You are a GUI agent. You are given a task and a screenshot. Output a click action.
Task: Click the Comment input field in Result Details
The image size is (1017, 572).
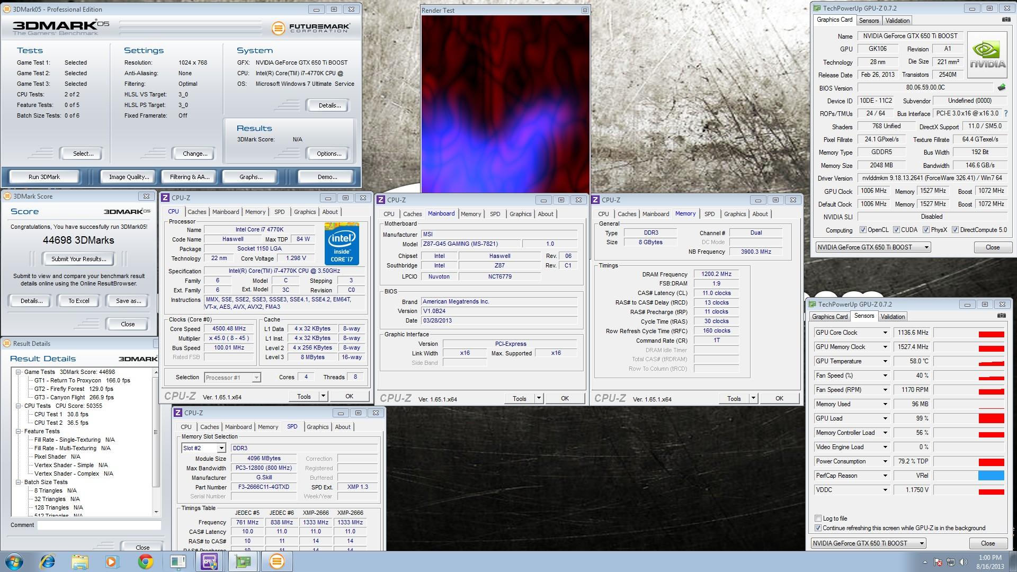click(99, 525)
